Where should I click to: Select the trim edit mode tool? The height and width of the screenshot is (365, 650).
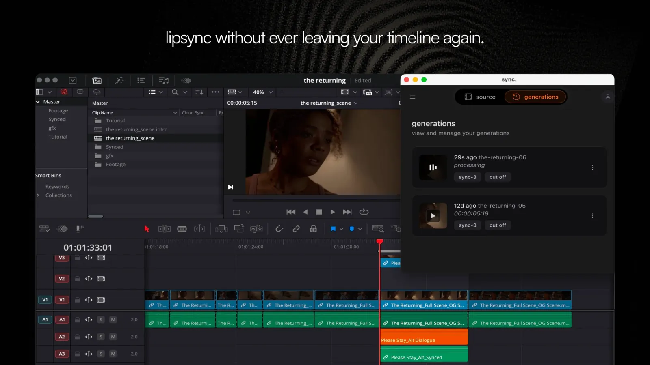164,229
